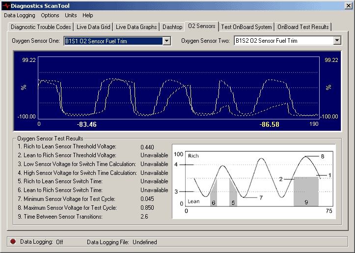
Task: Open the Help menu
Action: pos(88,15)
